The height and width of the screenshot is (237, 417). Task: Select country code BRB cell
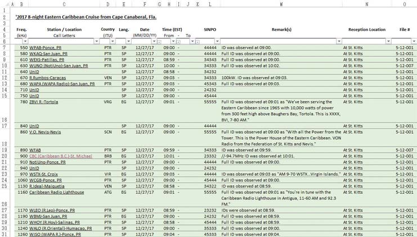pos(107,156)
